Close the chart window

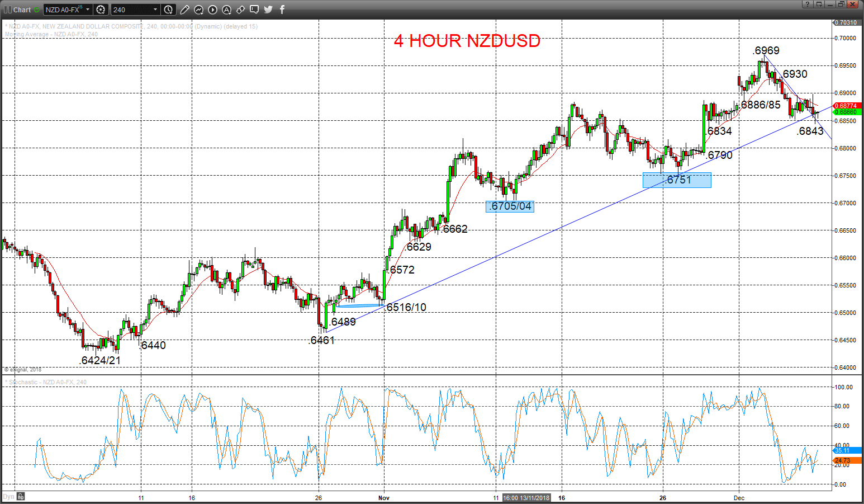[852, 4]
